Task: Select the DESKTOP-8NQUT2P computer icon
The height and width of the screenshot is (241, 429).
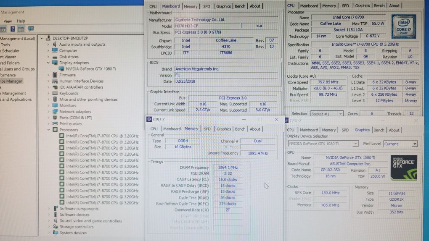Action: (x=48, y=38)
